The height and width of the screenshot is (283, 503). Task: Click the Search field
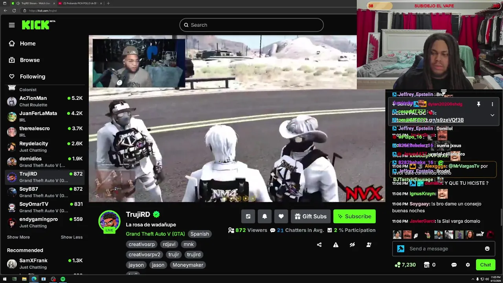pyautogui.click(x=251, y=25)
